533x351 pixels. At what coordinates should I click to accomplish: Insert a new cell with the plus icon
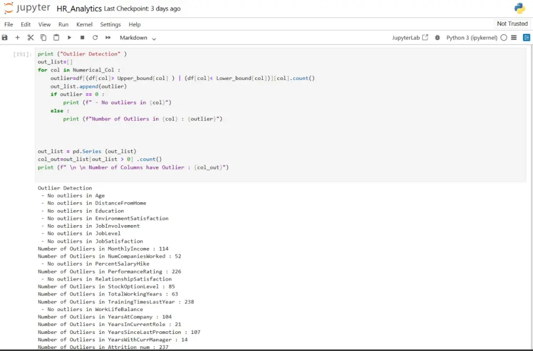tap(17, 37)
